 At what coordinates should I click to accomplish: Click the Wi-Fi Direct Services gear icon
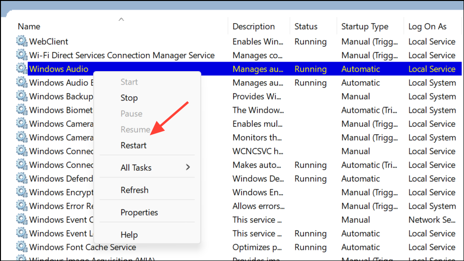[22, 55]
